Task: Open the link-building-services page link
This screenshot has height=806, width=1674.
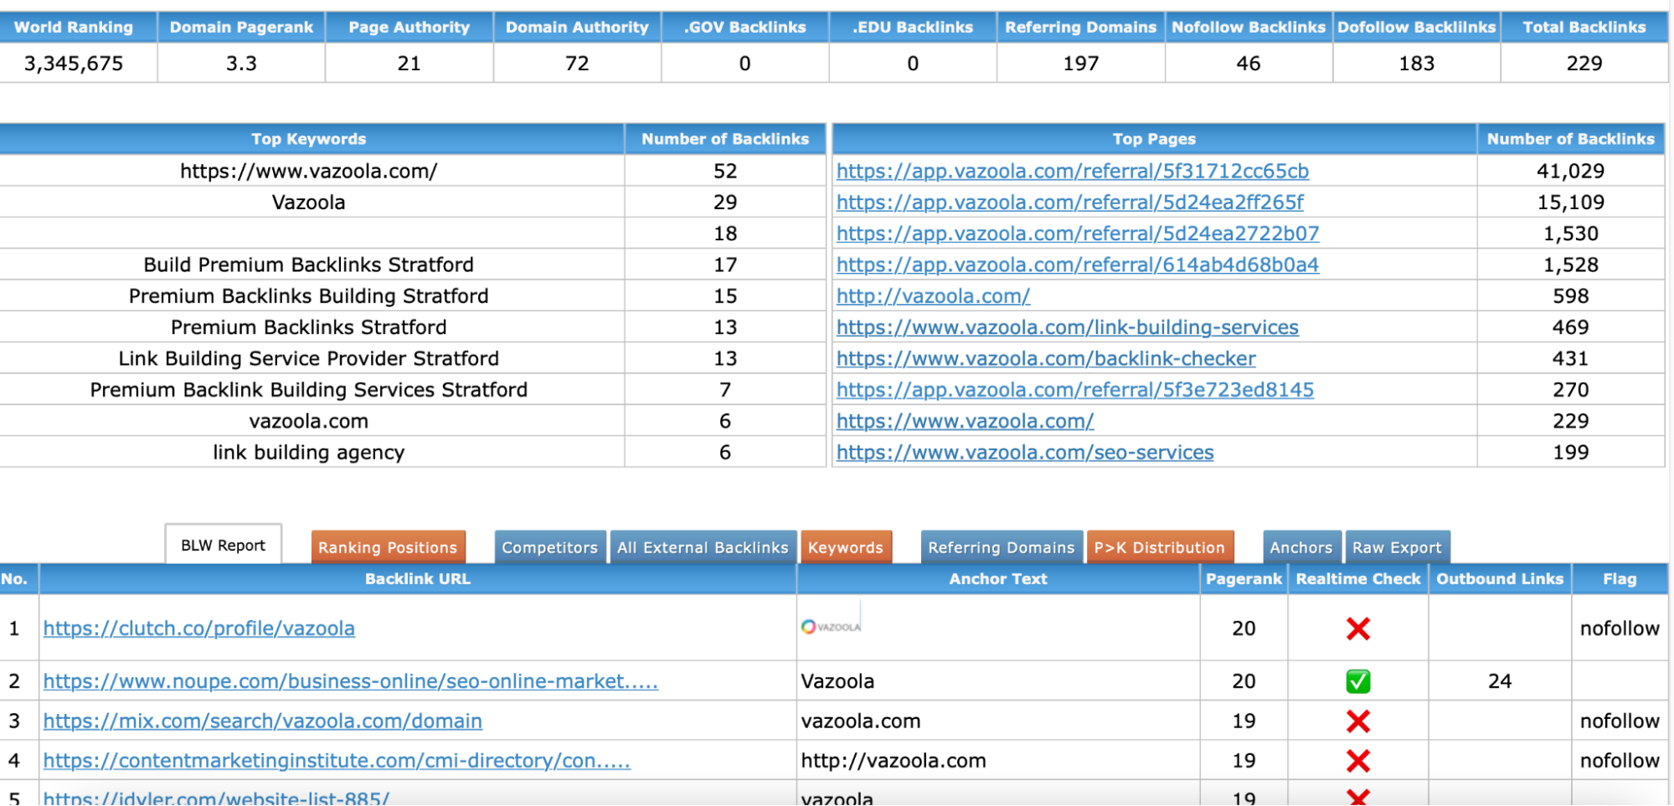Action: click(x=1068, y=327)
